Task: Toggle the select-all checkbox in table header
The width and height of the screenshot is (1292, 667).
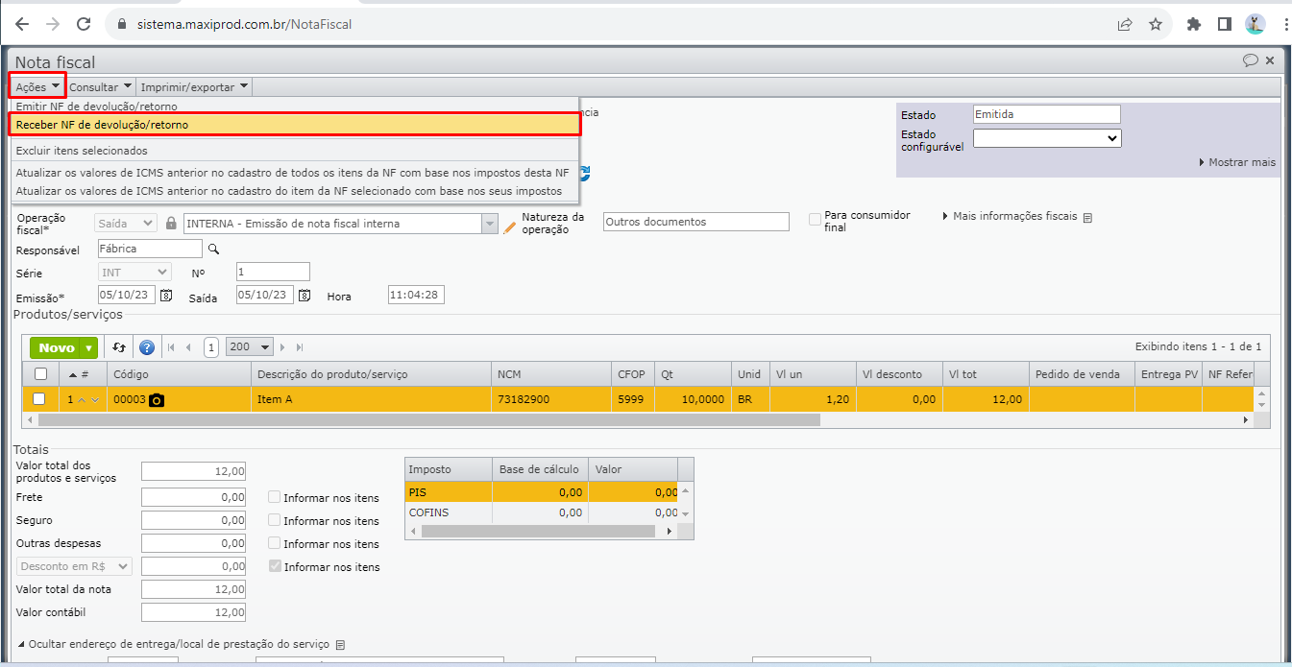Action: pos(40,374)
